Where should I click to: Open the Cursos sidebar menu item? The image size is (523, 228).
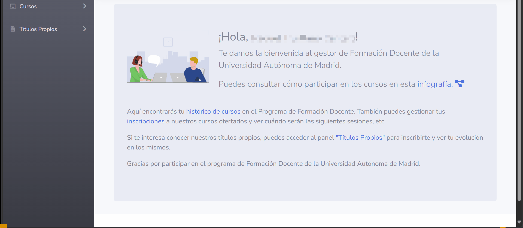point(28,6)
